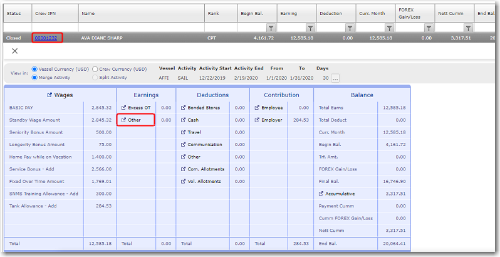Select Crew Currency (USD) radio button
This screenshot has width=500, height=257.
click(95, 69)
